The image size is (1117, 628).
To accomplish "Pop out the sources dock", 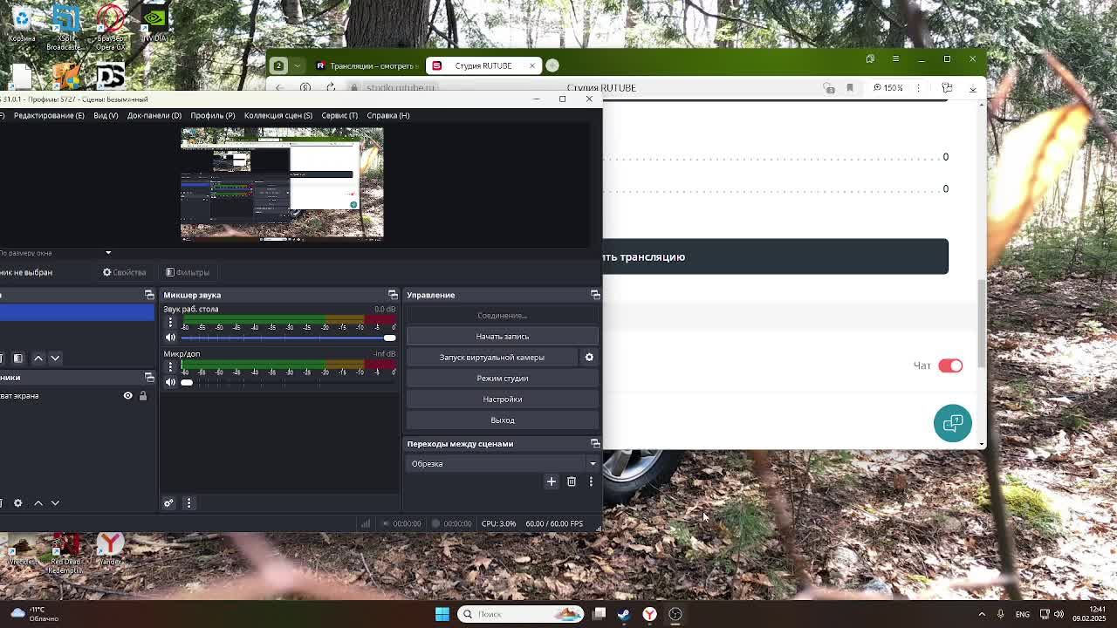I will [149, 378].
